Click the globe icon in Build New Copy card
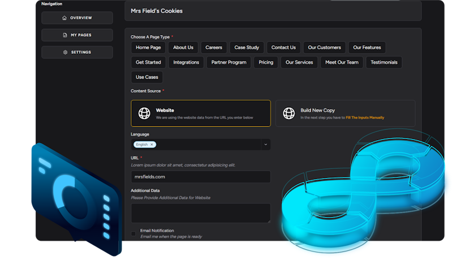 [289, 113]
